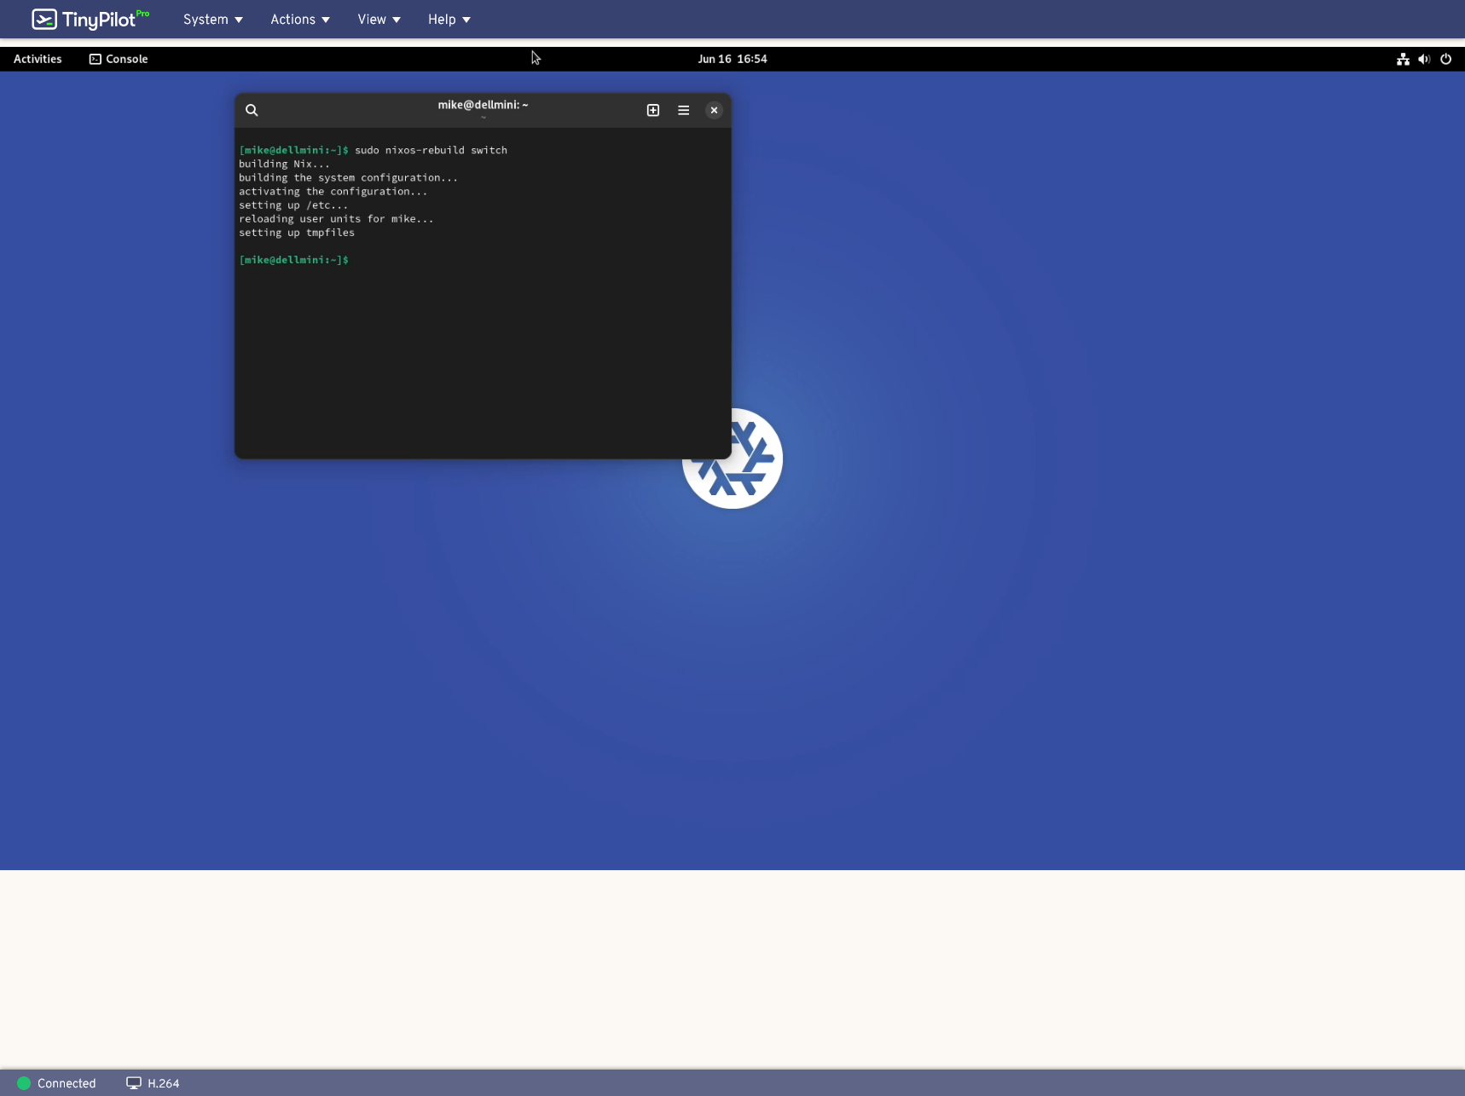Screen dimensions: 1465x1096
Task: Click the H.264 video mode label
Action: coord(164,1083)
